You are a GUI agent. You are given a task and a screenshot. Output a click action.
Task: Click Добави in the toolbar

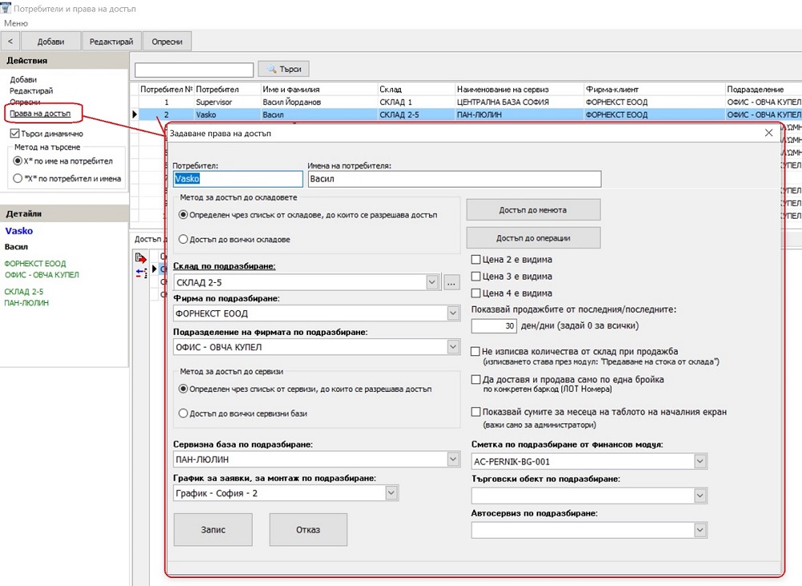[x=51, y=42]
